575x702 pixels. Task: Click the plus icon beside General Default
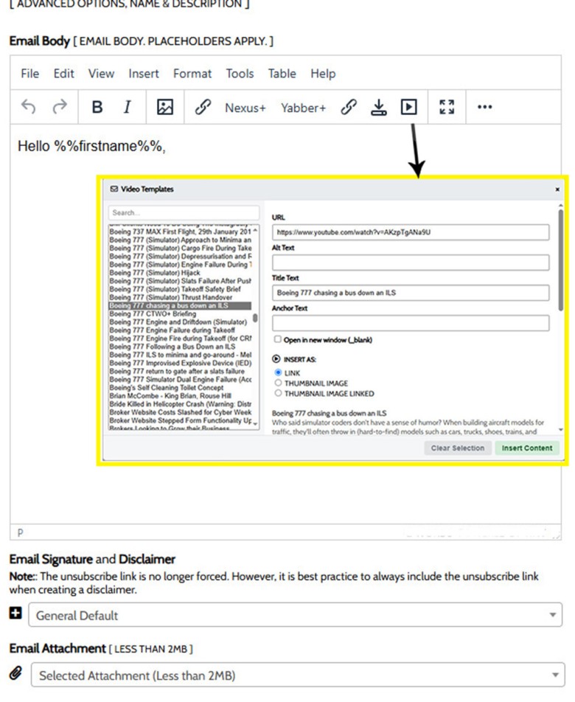click(15, 613)
